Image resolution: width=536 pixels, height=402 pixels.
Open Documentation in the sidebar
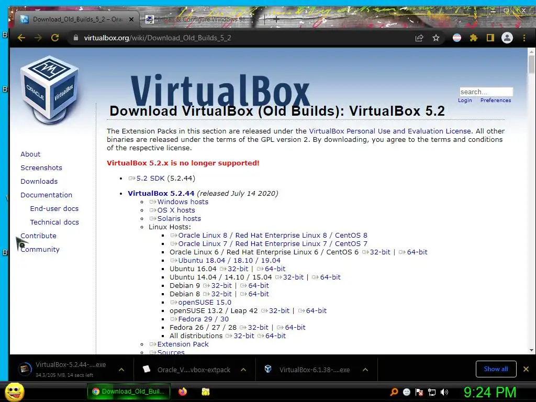[x=47, y=195]
